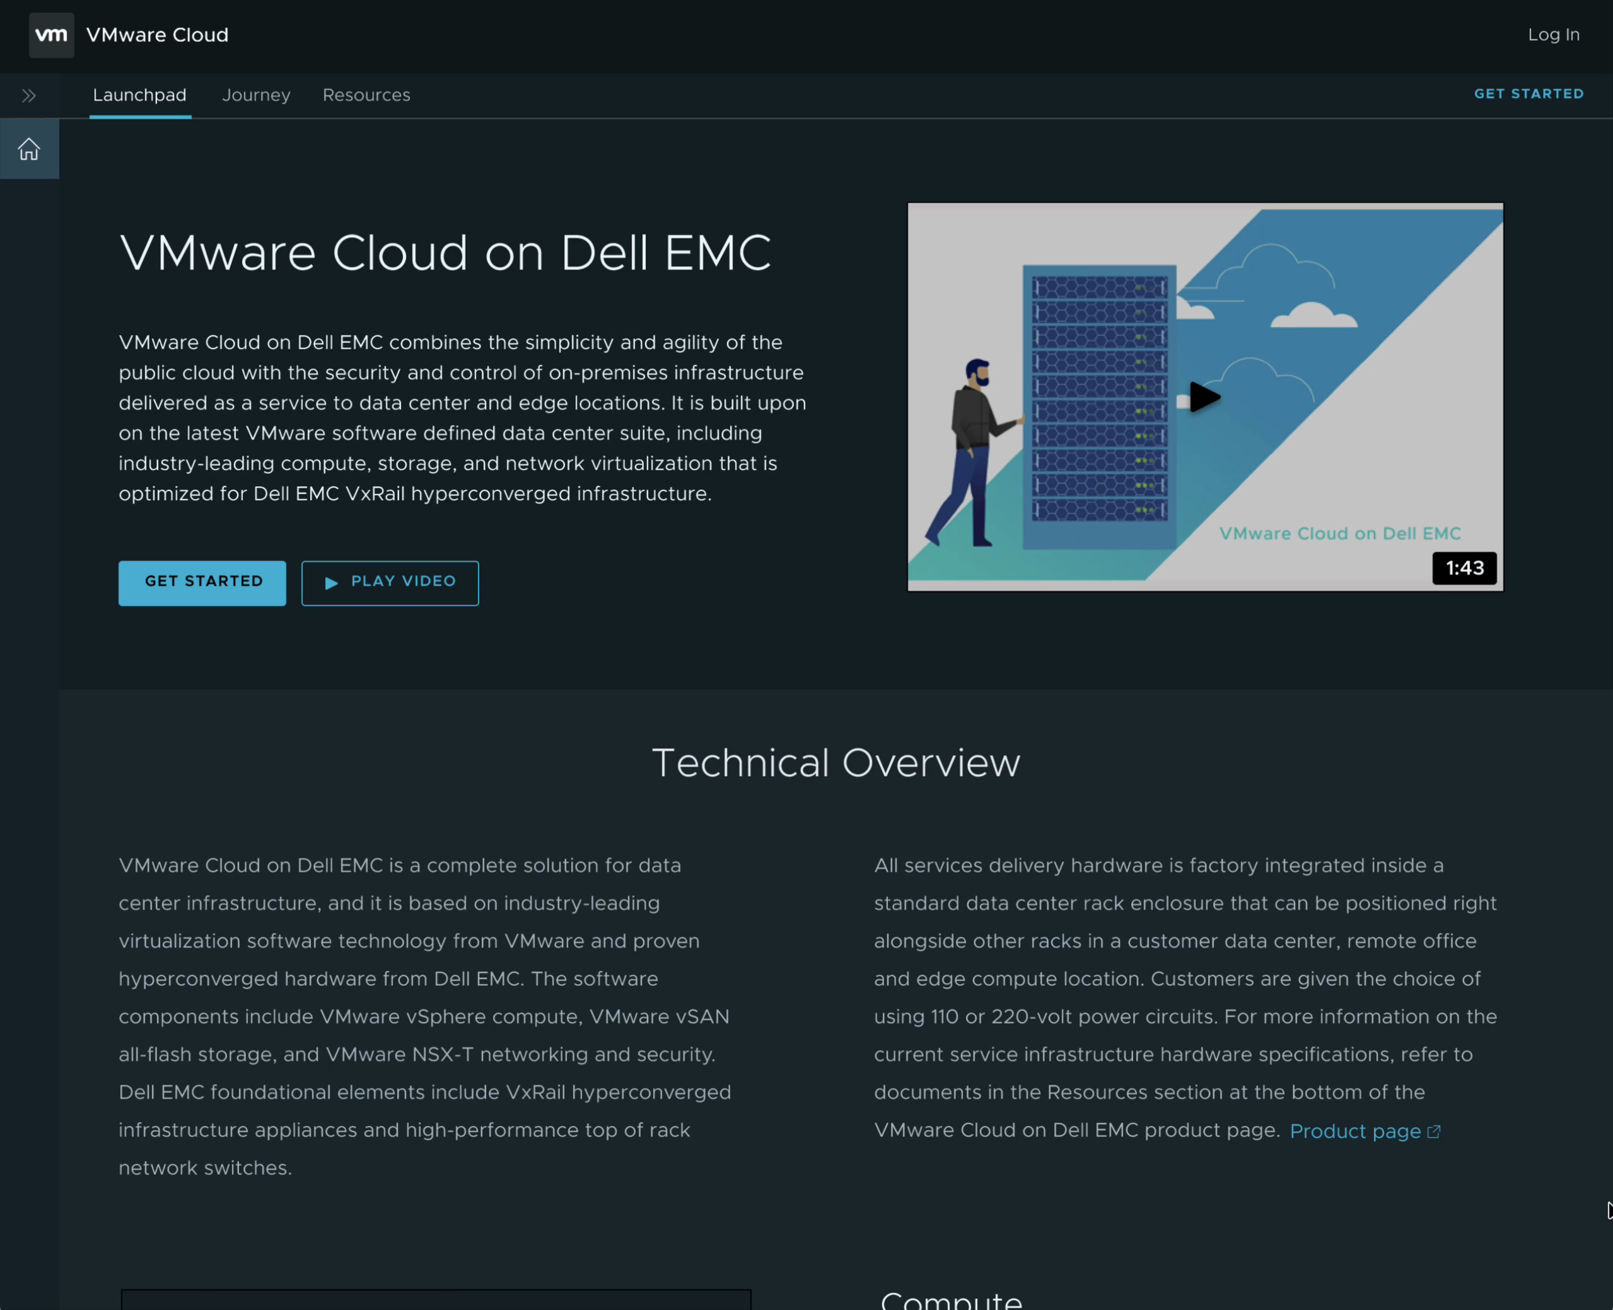
Task: Click the PLAY VIDEO button
Action: [390, 583]
